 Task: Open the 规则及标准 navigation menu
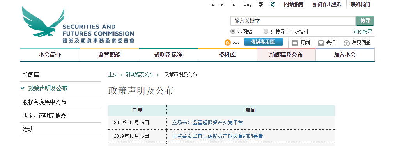point(168,55)
